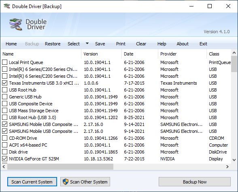Click the horizontal scroll right arrow
The height and width of the screenshot is (192, 238).
click(x=227, y=166)
